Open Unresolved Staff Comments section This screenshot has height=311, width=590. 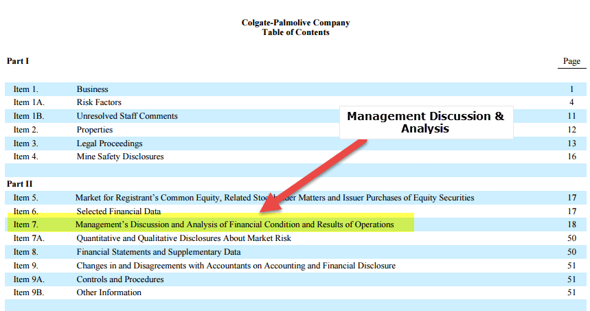coord(127,116)
